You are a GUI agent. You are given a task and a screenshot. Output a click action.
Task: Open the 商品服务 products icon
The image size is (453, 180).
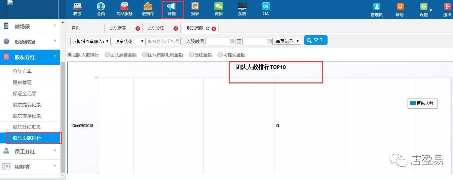click(x=124, y=9)
